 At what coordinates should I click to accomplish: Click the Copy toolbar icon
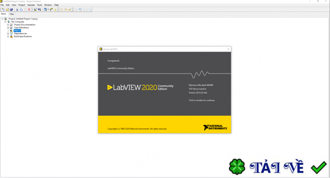(21, 9)
